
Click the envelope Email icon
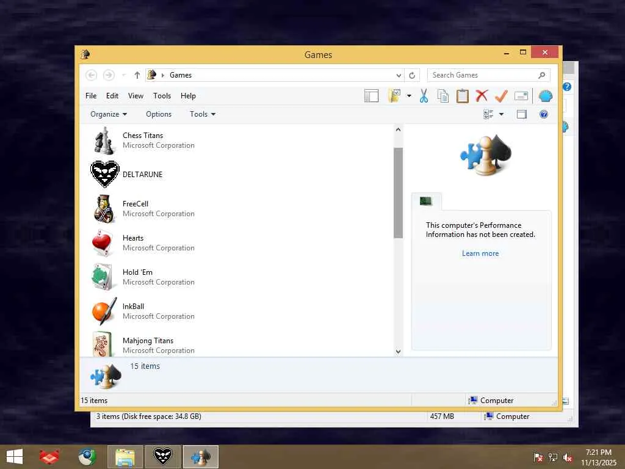[x=521, y=96]
